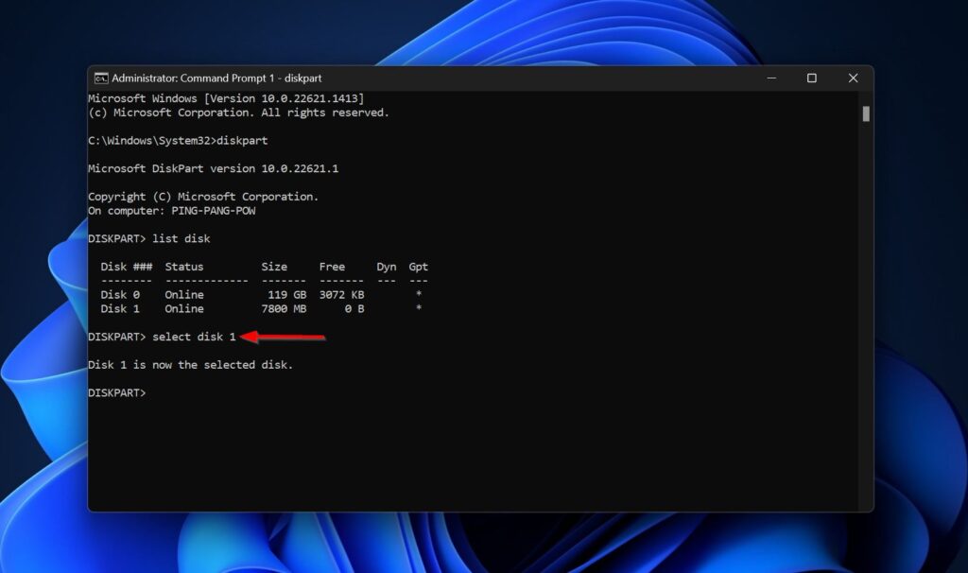Click the window maximize button
Viewport: 968px width, 573px height.
[811, 78]
